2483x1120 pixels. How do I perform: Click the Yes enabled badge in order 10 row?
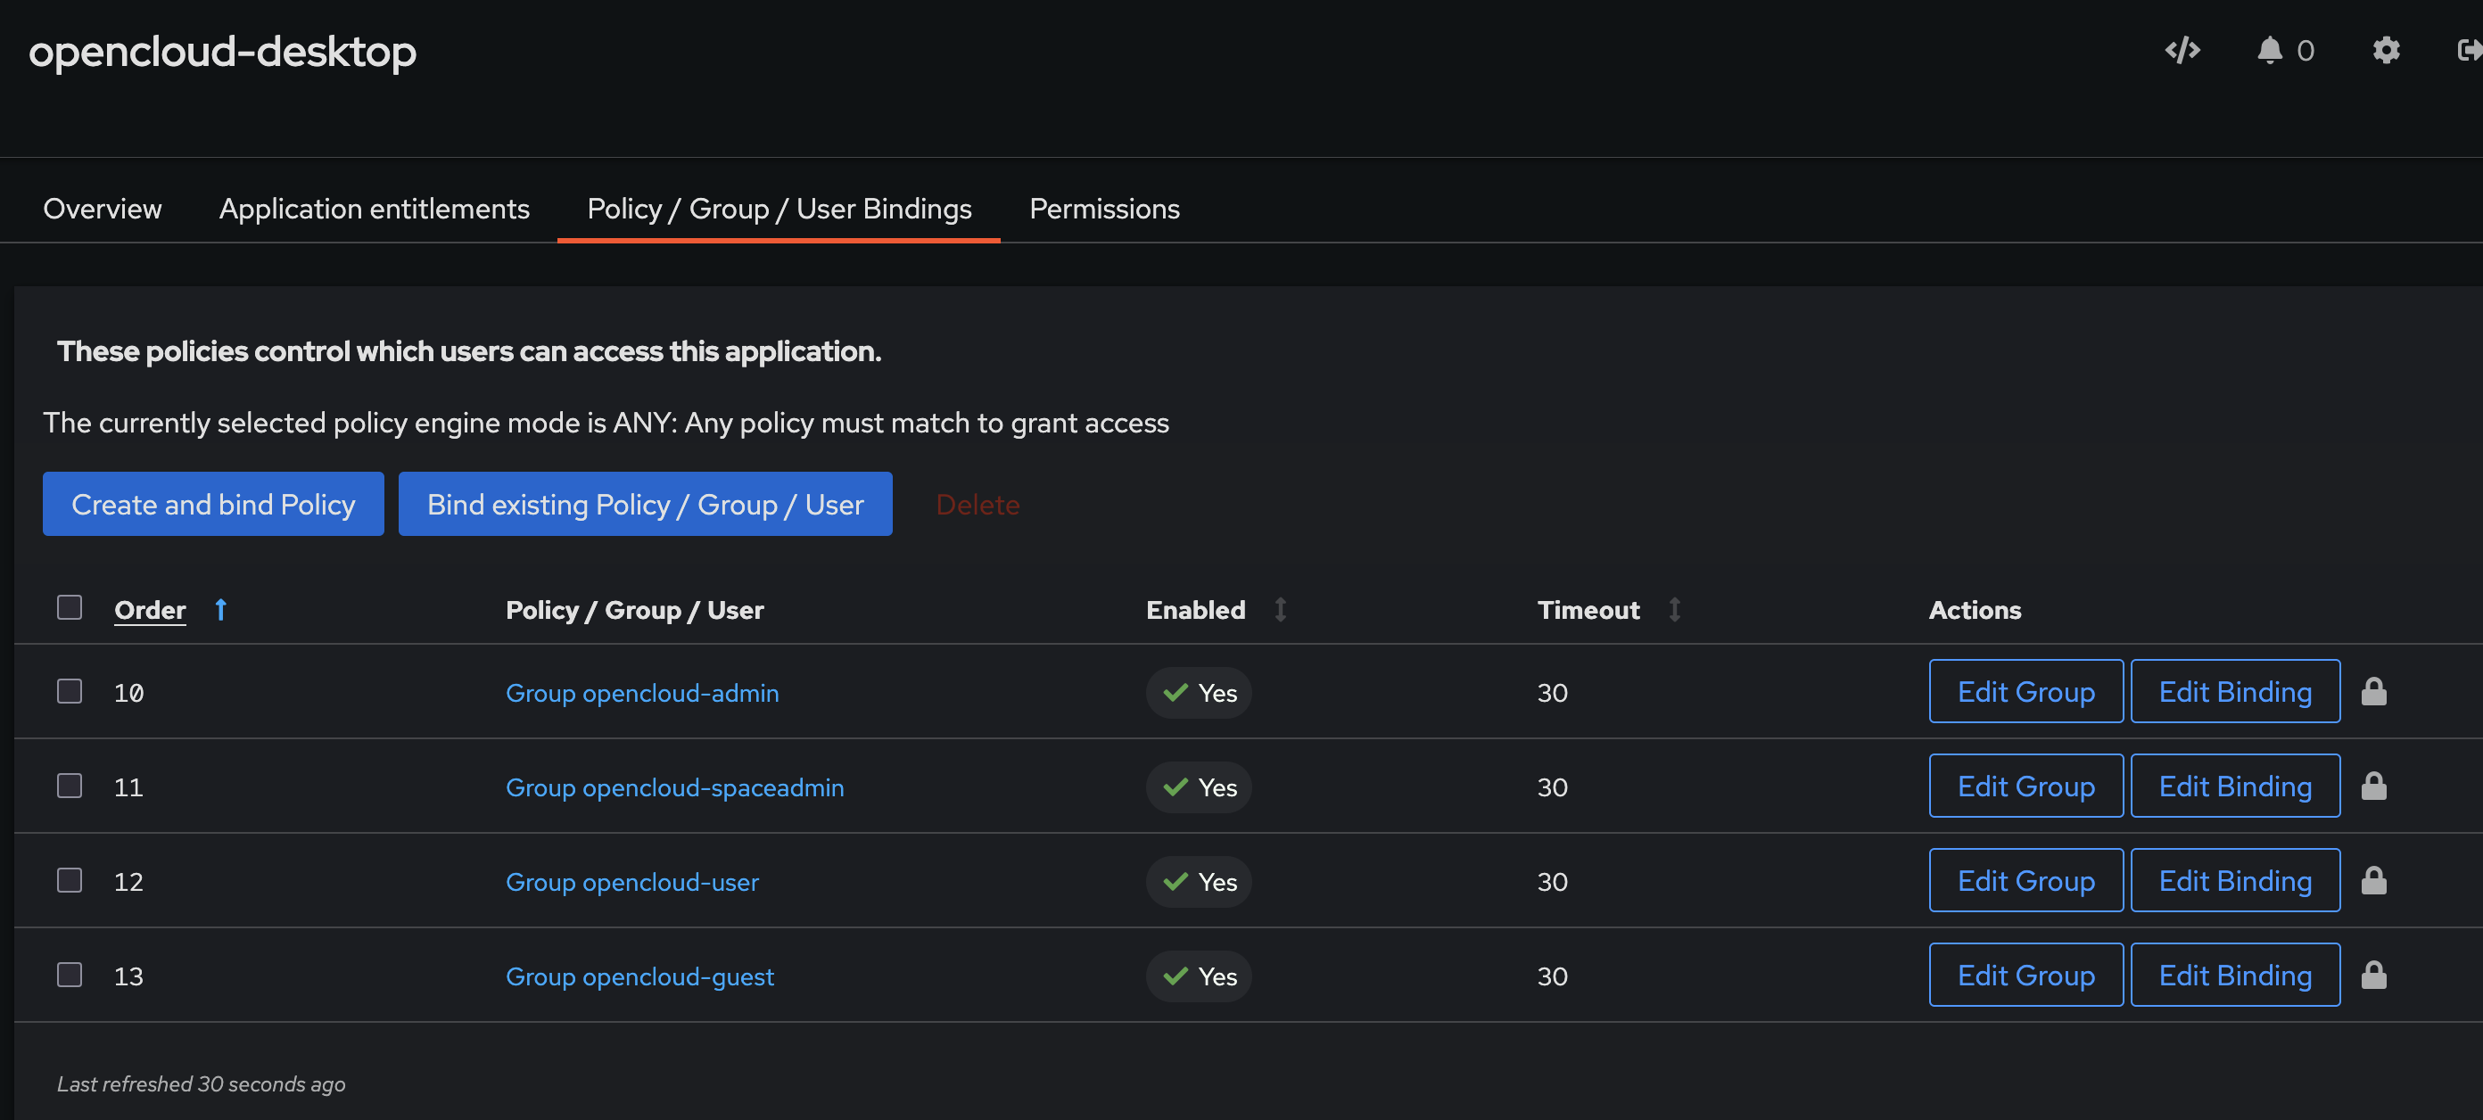1198,693
